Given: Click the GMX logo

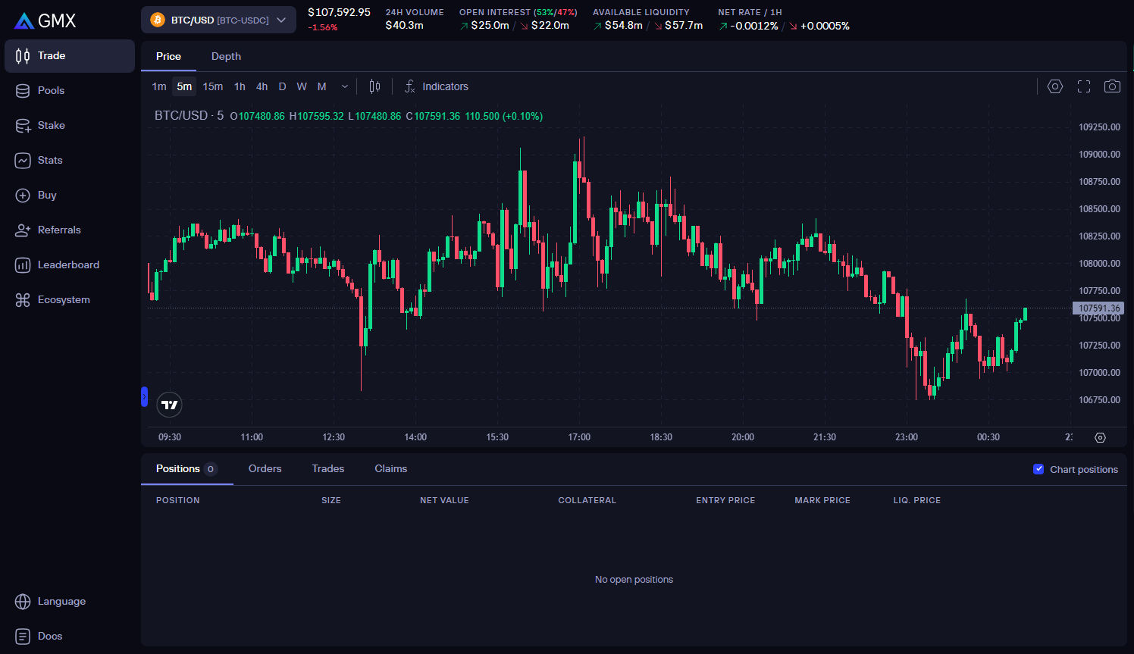Looking at the screenshot, I should click(45, 20).
